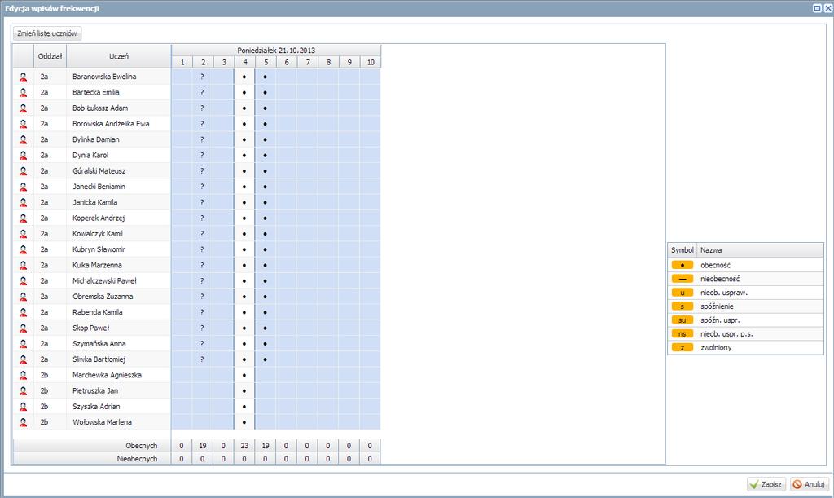The image size is (834, 498).
Task: Click student icon beside Koperek Andrzej
Action: (x=23, y=218)
